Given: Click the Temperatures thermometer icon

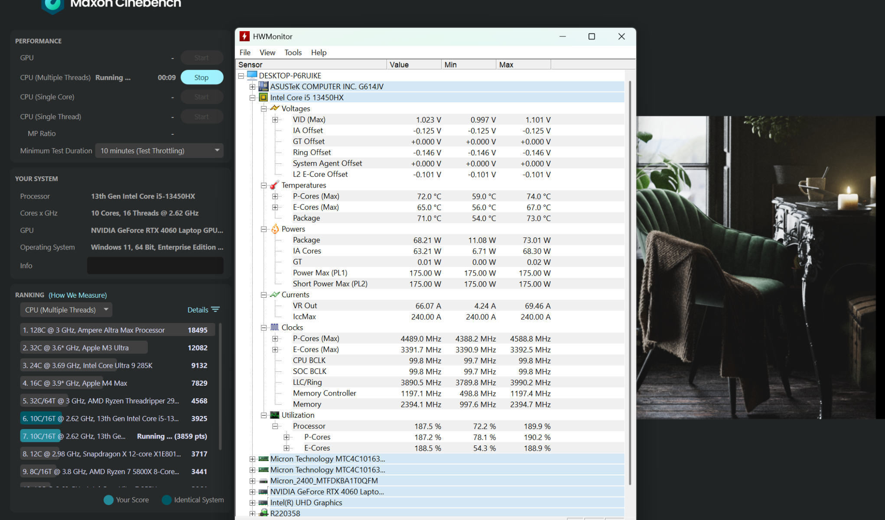Looking at the screenshot, I should click(275, 185).
